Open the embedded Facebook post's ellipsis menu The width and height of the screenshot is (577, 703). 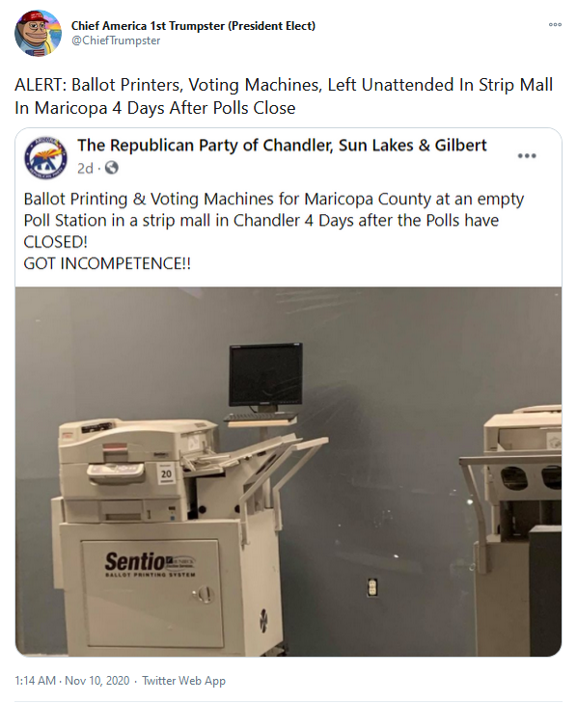(x=527, y=155)
